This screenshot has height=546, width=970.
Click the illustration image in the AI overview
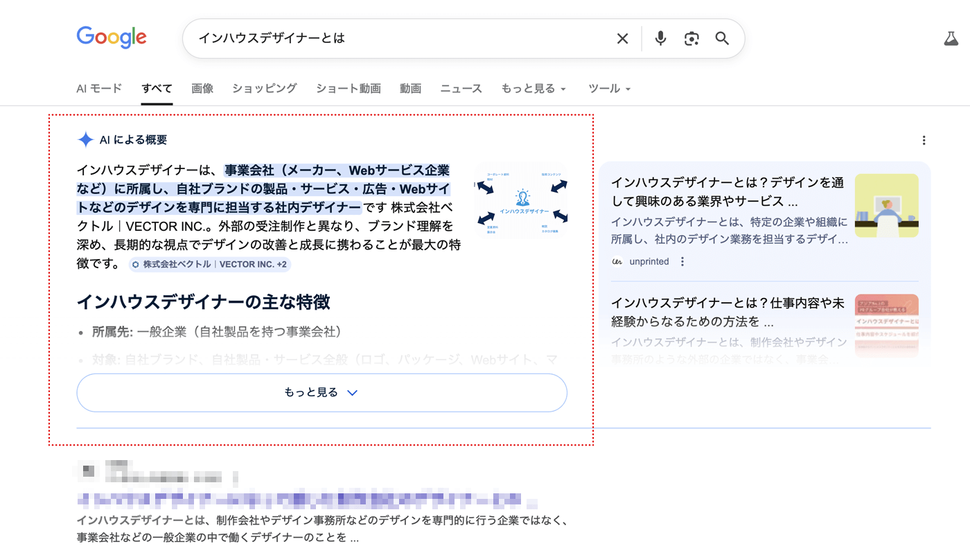click(x=521, y=200)
